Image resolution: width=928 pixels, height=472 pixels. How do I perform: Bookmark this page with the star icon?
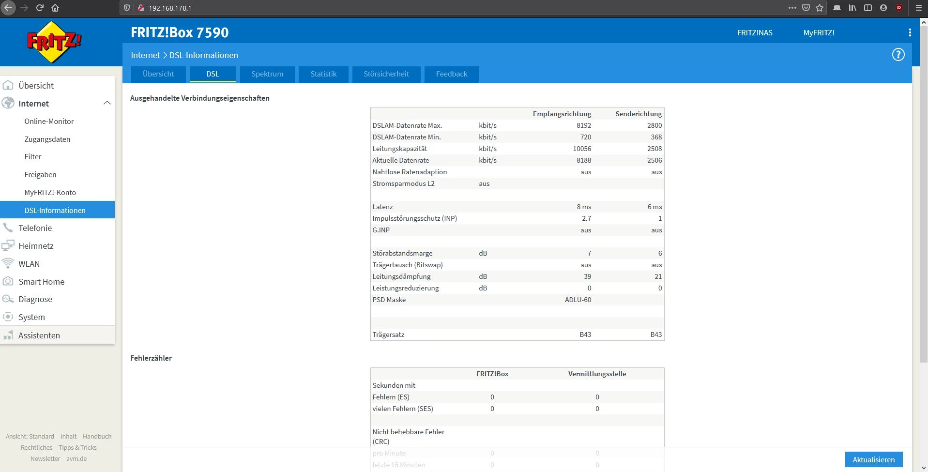point(820,8)
